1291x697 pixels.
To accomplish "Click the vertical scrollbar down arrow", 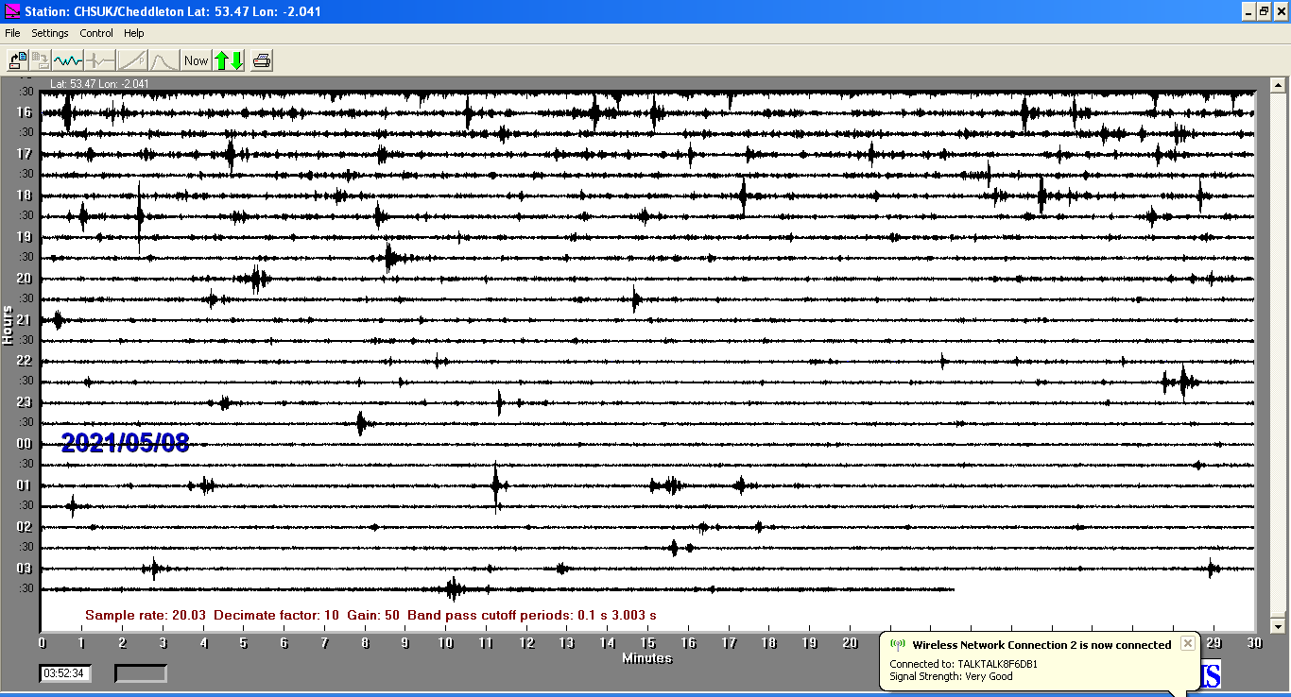I will [x=1279, y=625].
